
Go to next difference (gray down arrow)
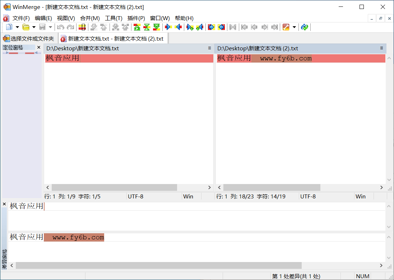[94, 27]
